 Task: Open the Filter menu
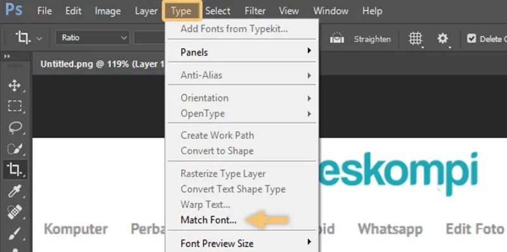[x=255, y=11]
